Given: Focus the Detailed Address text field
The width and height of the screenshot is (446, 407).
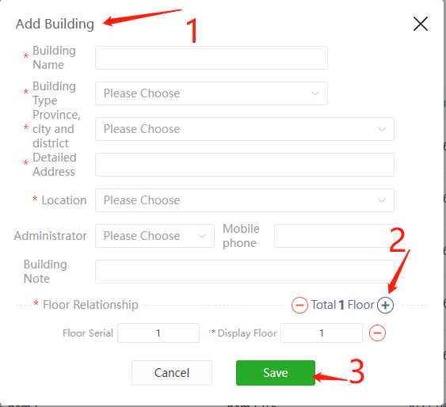Looking at the screenshot, I should click(245, 165).
